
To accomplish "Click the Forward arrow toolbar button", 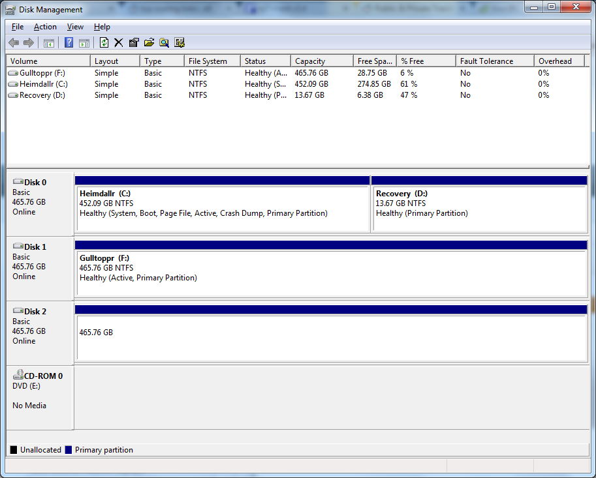I will [29, 42].
